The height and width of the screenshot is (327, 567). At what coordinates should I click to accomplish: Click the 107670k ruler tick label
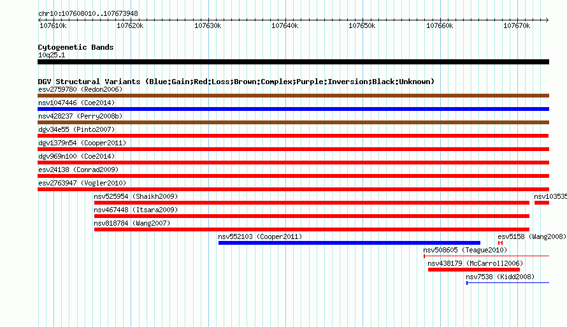click(x=517, y=25)
